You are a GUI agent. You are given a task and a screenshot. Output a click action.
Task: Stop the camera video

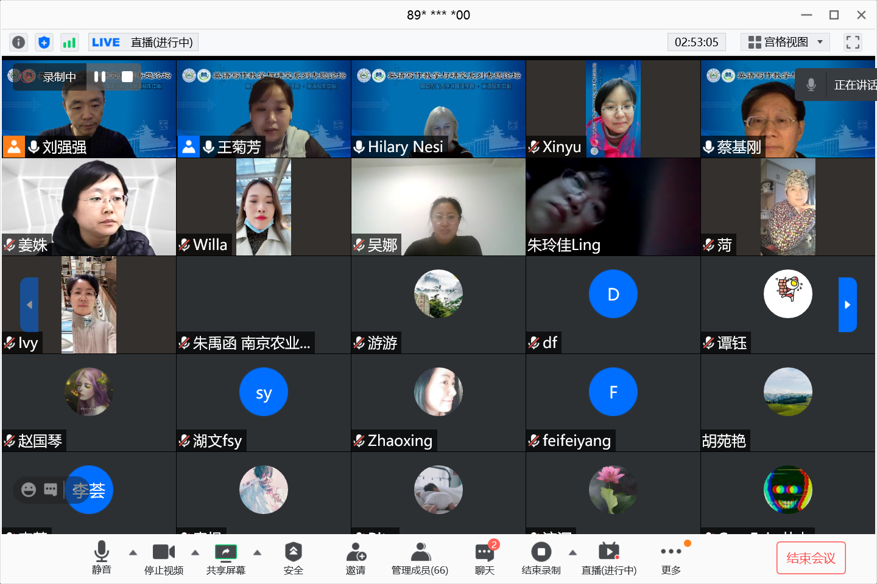click(163, 558)
